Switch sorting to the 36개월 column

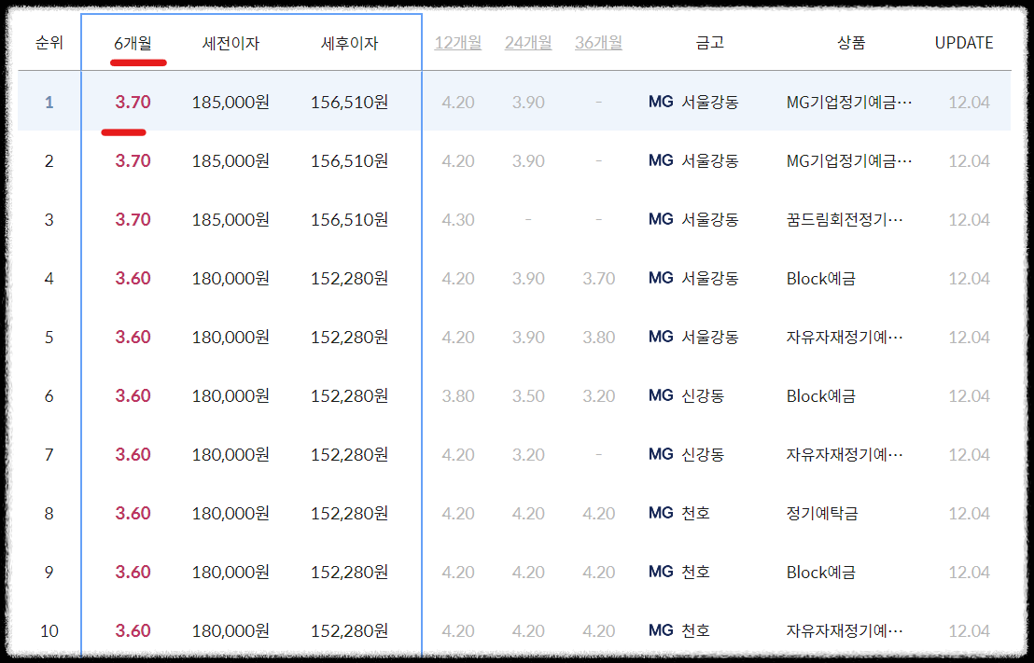pos(597,42)
